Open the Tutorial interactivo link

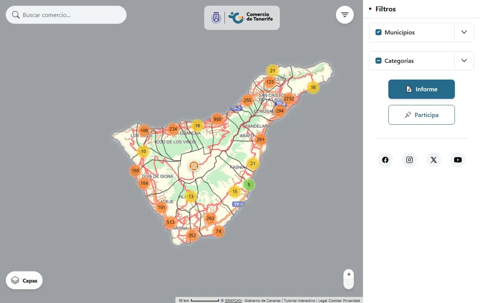pos(299,300)
